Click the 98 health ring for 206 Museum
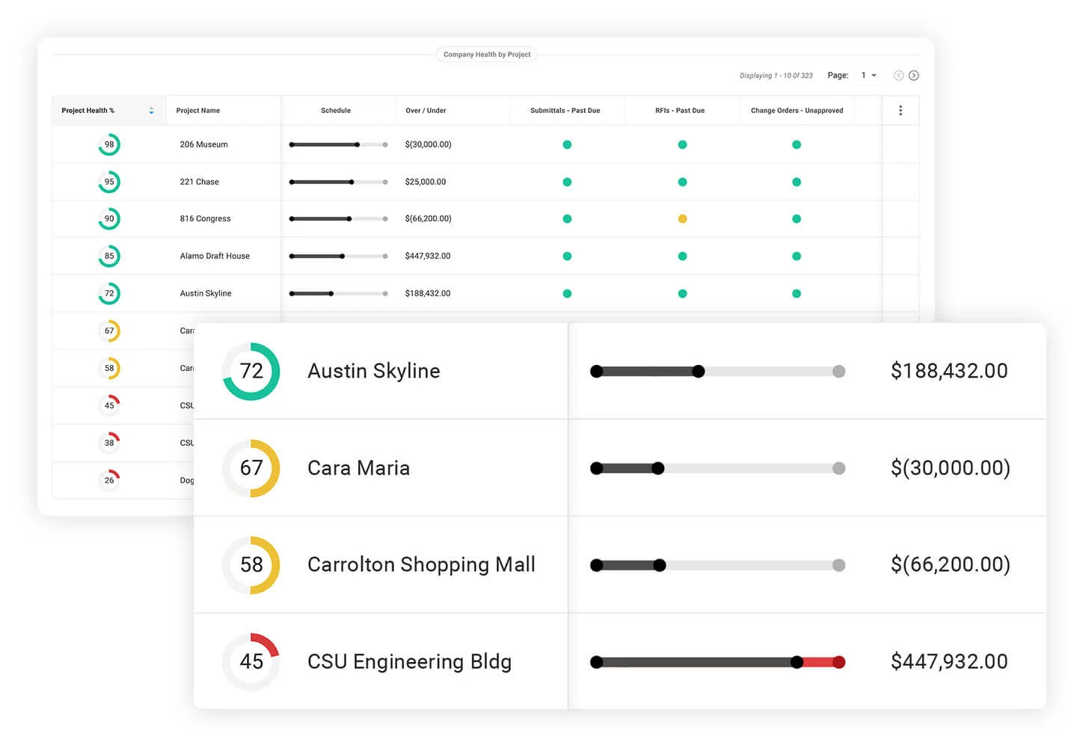Image resolution: width=1077 pixels, height=748 pixels. tap(109, 144)
